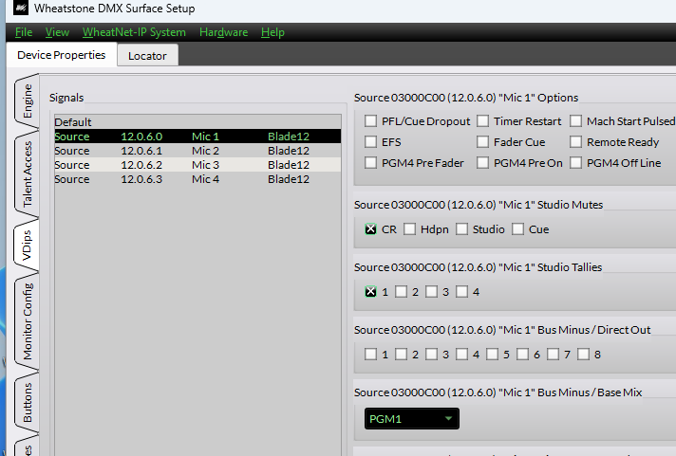
Task: Check the Hdpn studio mute
Action: [x=409, y=229]
